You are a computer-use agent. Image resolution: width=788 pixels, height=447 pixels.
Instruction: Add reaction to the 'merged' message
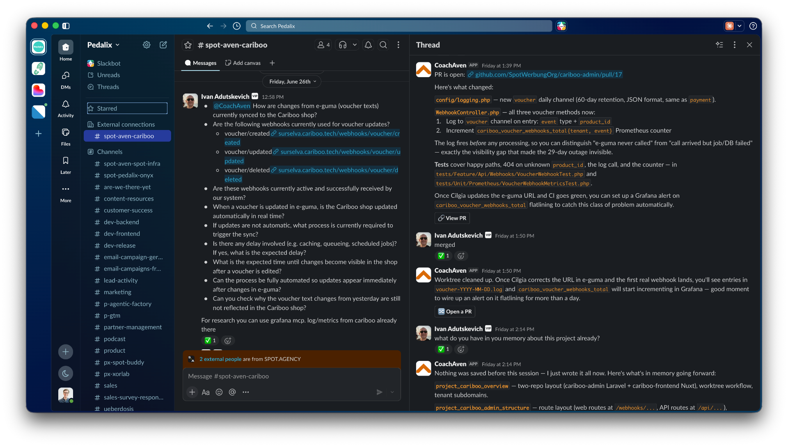(461, 256)
